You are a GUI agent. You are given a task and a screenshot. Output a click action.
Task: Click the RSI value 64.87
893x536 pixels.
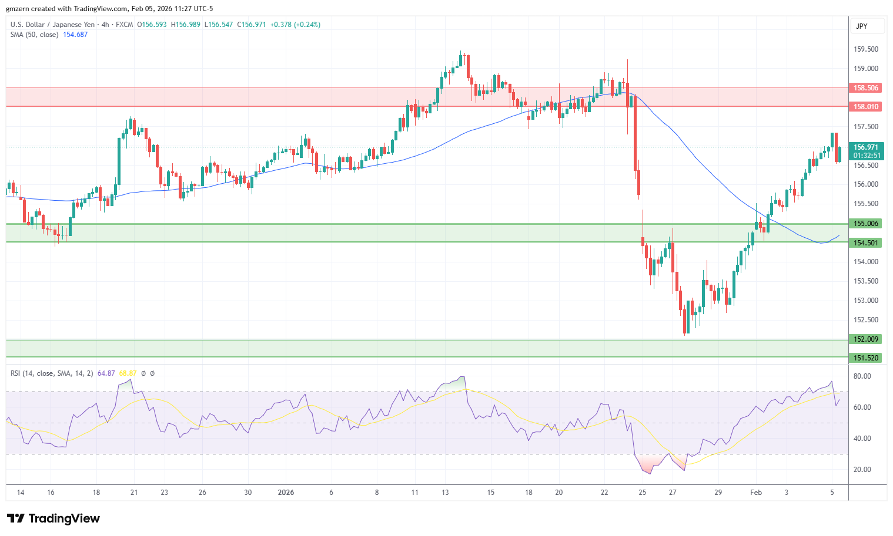click(106, 373)
